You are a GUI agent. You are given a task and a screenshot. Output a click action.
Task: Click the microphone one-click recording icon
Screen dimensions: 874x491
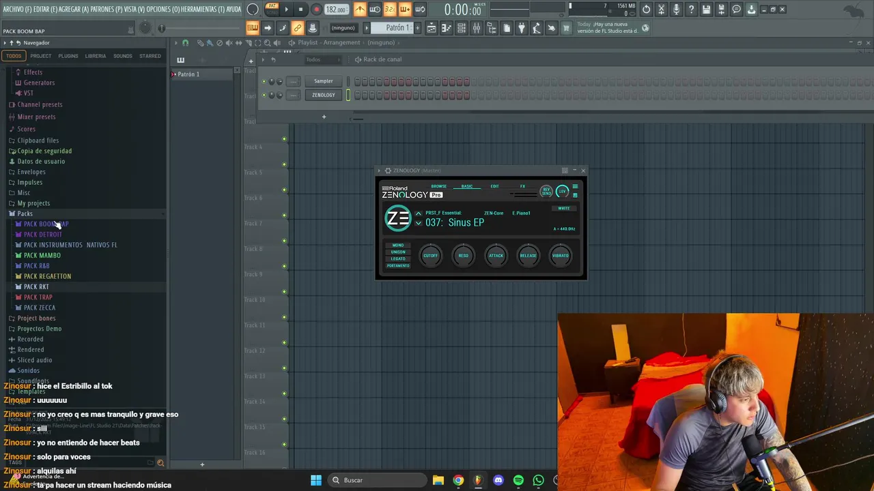point(677,10)
